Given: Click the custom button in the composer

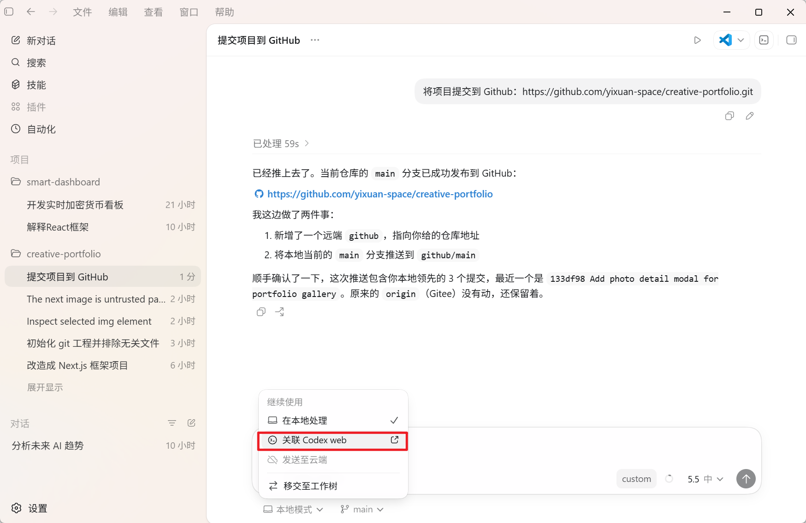Looking at the screenshot, I should [636, 479].
